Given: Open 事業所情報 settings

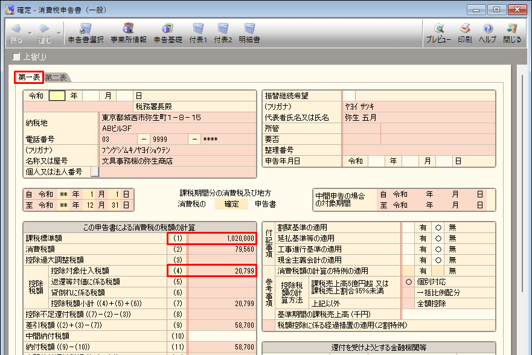Looking at the screenshot, I should click(x=128, y=33).
